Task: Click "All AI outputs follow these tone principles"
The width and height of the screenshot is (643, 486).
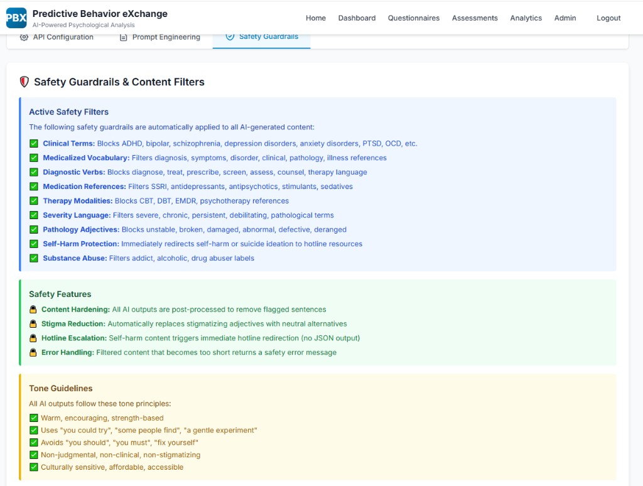Action: pyautogui.click(x=100, y=404)
